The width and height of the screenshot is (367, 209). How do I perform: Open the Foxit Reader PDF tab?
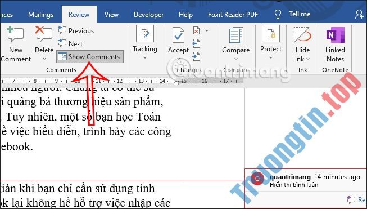233,15
